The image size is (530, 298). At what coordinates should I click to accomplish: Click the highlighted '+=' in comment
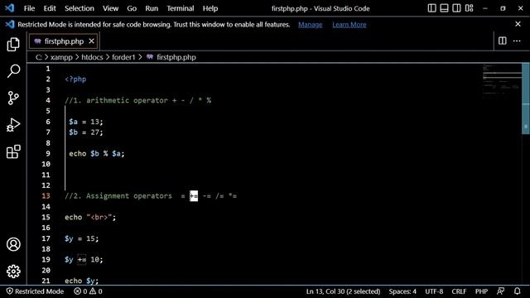click(x=194, y=196)
